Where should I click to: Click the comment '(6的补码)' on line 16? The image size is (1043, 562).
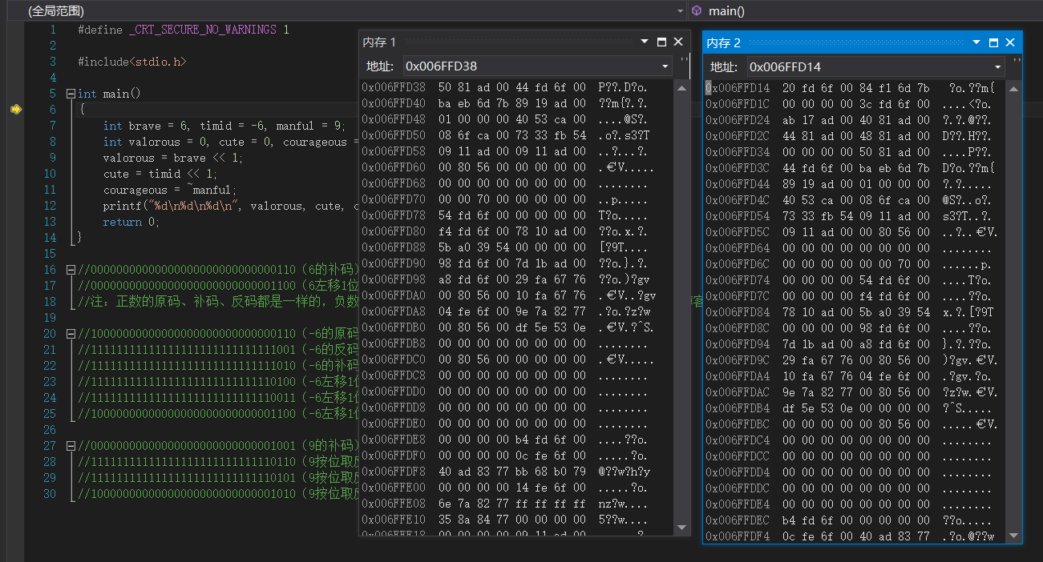(329, 270)
